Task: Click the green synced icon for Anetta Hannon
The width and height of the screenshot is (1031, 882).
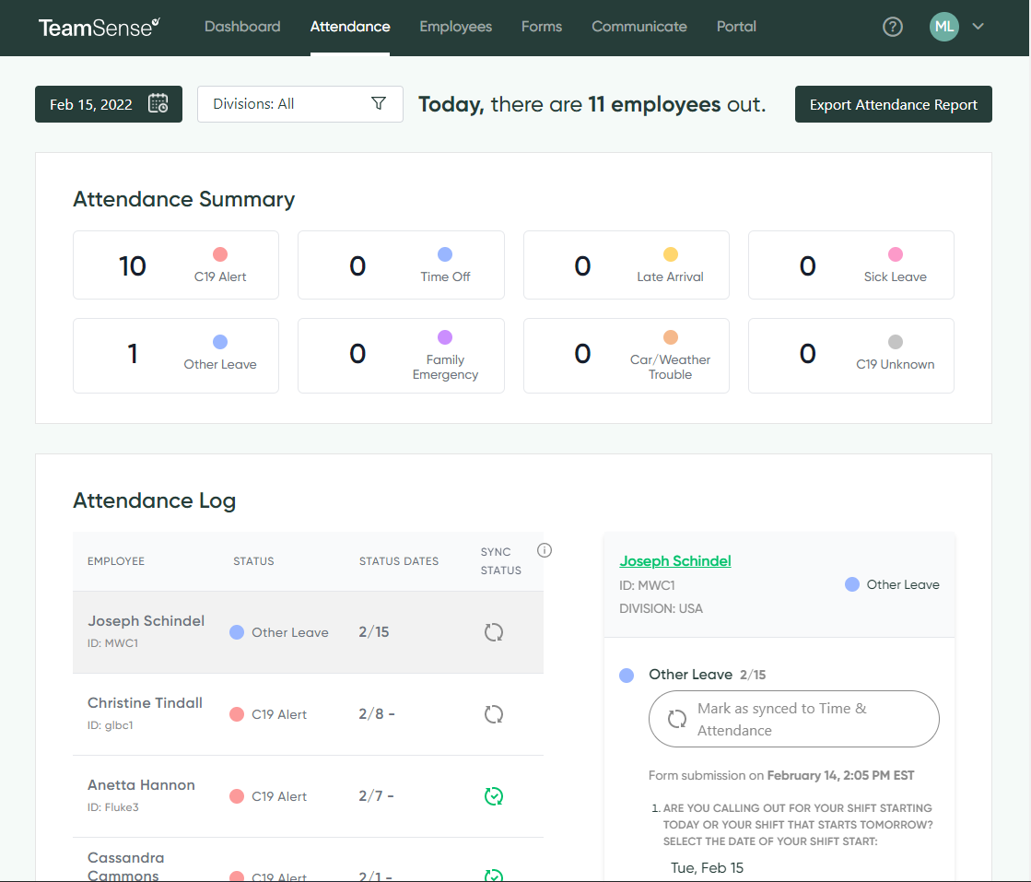Action: [x=494, y=795]
